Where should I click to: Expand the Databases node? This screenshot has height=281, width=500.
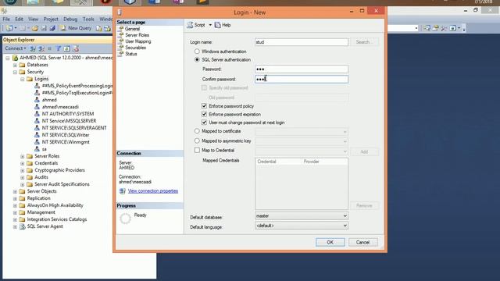pyautogui.click(x=15, y=65)
